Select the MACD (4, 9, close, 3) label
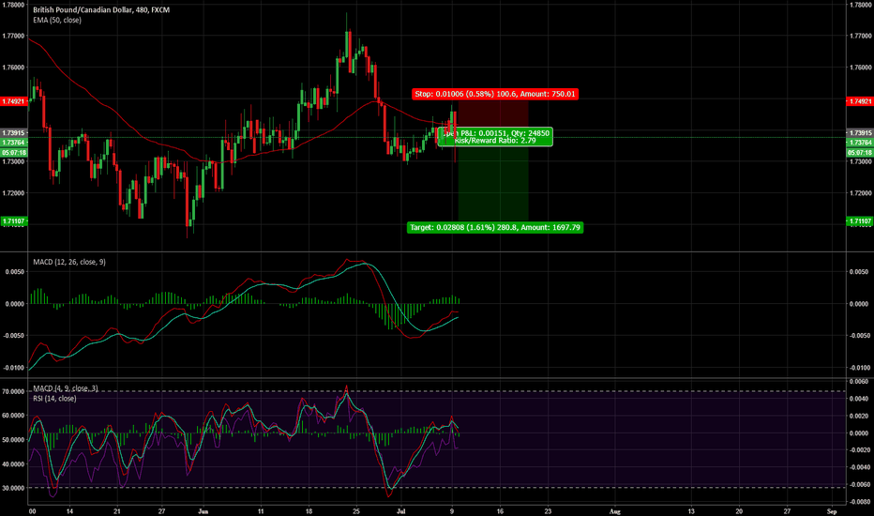The image size is (874, 516). coord(66,388)
